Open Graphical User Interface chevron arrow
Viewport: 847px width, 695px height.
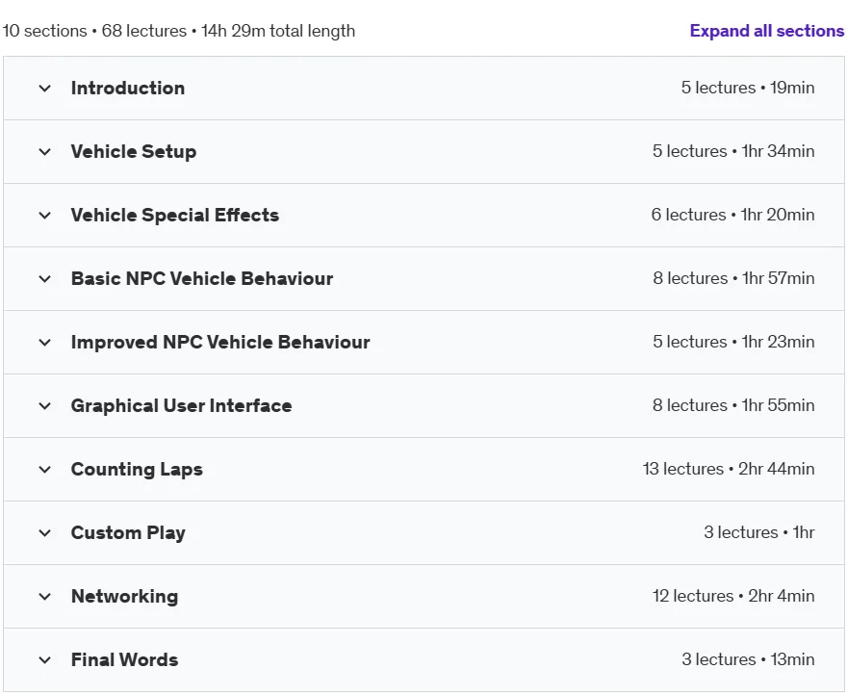[45, 406]
